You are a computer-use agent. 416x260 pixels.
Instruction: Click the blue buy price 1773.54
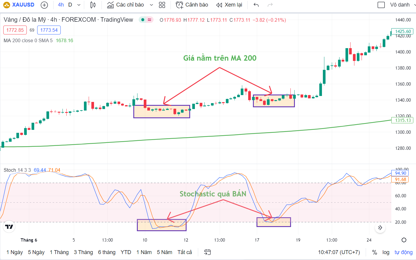point(49,30)
